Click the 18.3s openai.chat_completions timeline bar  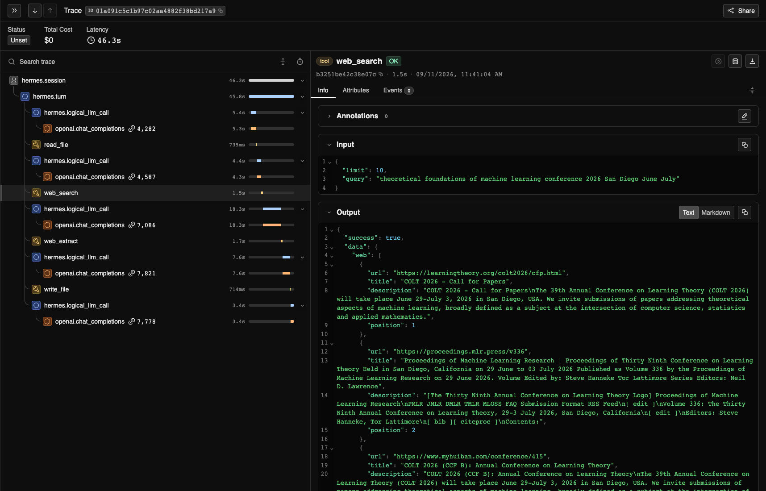tap(271, 225)
